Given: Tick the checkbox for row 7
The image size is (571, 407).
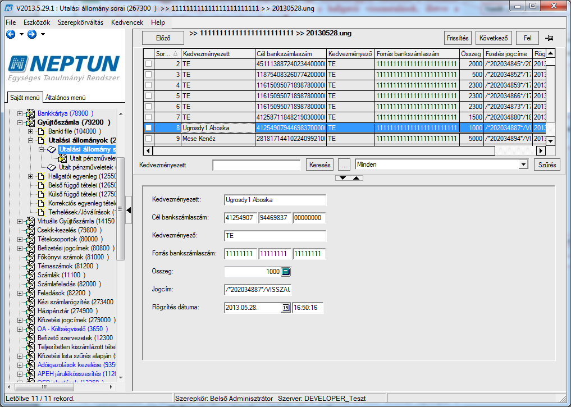Looking at the screenshot, I should (x=149, y=117).
